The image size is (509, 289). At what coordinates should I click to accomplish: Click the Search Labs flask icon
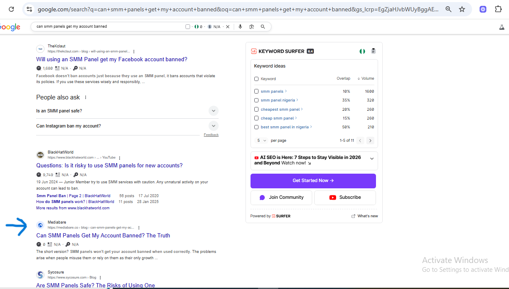(x=501, y=27)
